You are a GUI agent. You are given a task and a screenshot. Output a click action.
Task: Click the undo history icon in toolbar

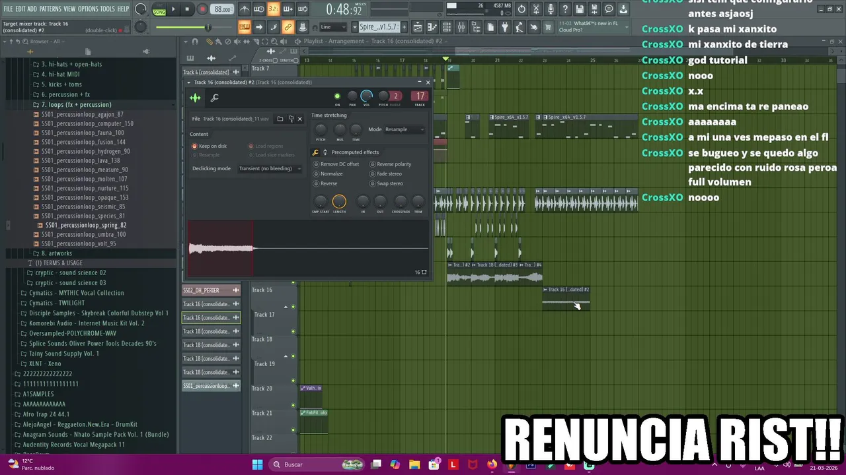[521, 9]
